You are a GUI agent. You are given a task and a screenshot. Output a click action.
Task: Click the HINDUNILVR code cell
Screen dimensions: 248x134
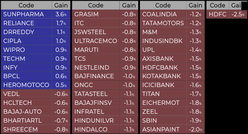(x=96, y=120)
